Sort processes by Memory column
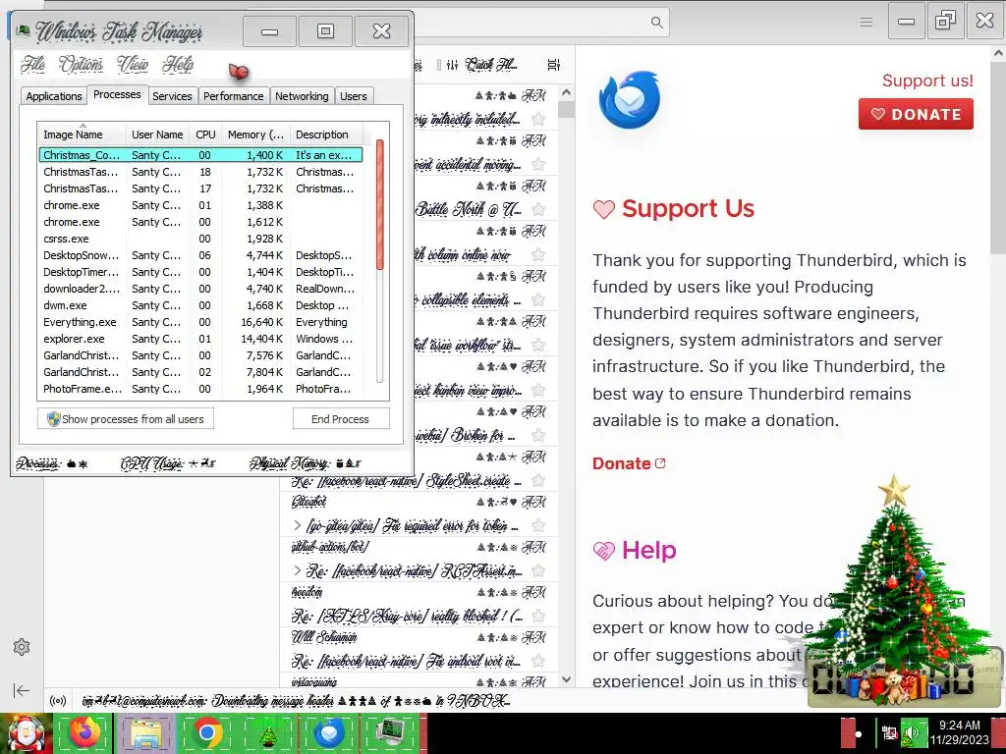Viewport: 1006px width, 754px height. pos(255,135)
